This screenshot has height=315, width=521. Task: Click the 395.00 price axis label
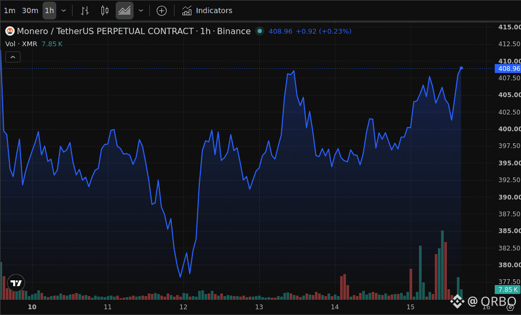[x=509, y=163]
